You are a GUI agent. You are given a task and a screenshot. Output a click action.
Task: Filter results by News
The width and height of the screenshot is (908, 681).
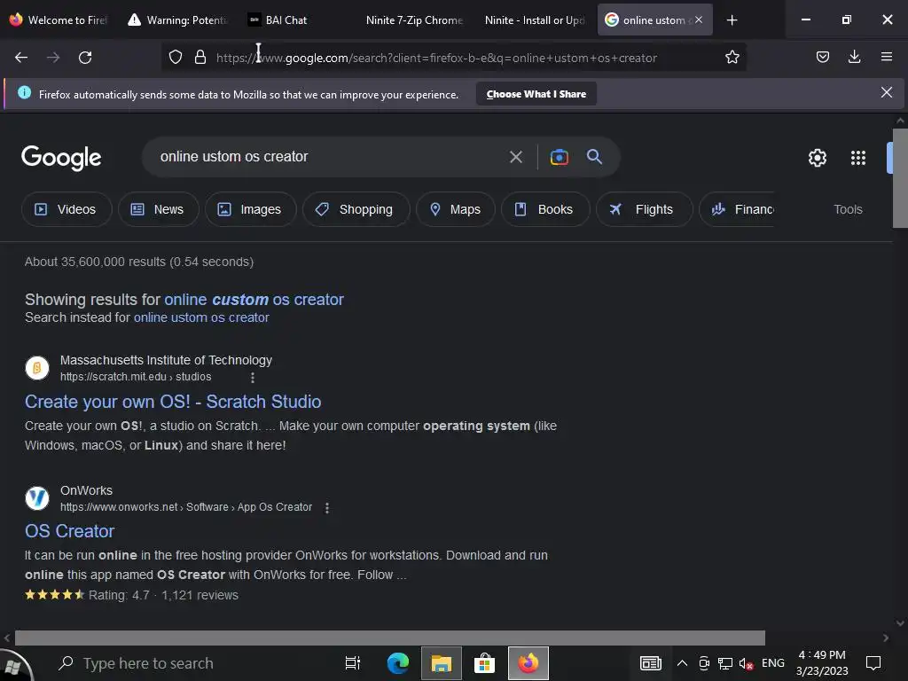pyautogui.click(x=158, y=209)
